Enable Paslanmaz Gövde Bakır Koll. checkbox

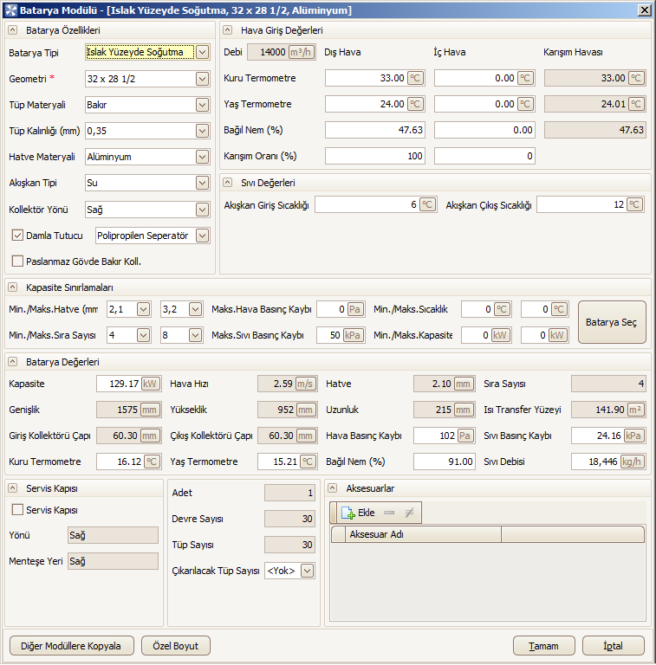point(17,261)
